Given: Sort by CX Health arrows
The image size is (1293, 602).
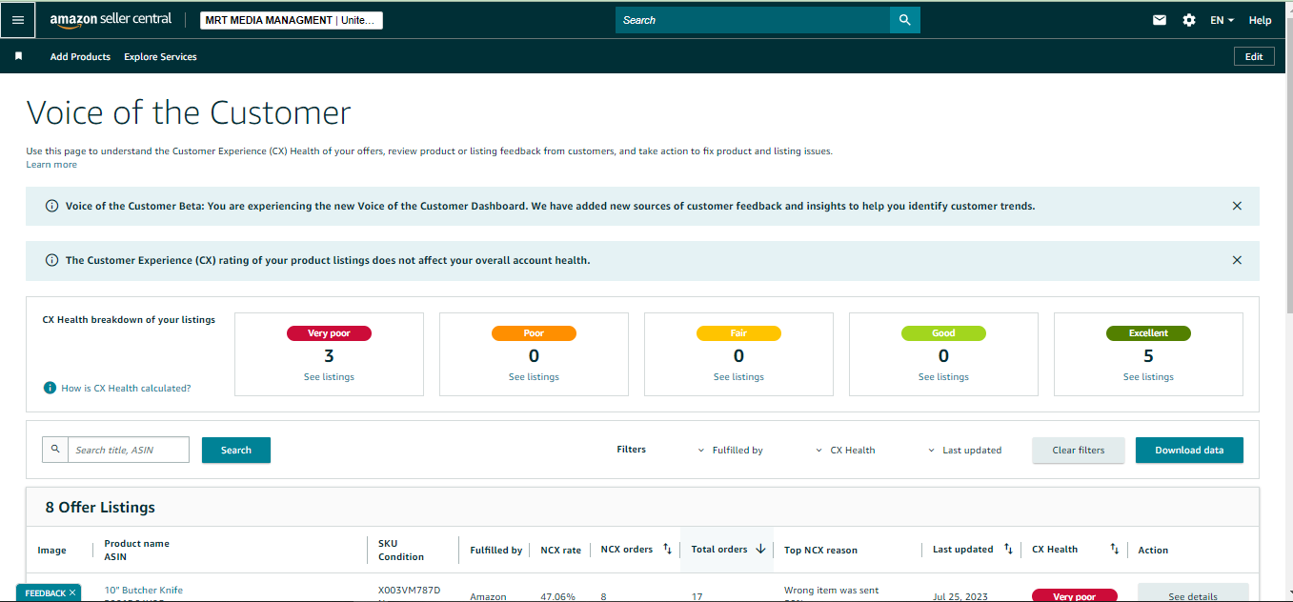Looking at the screenshot, I should 1114,549.
